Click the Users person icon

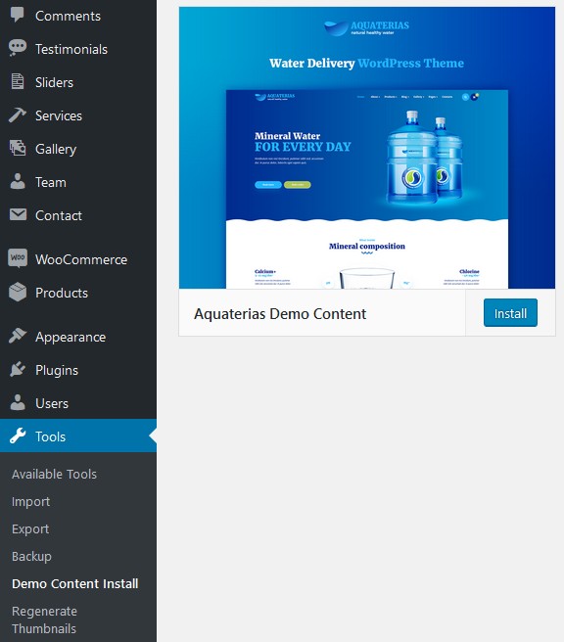(18, 402)
